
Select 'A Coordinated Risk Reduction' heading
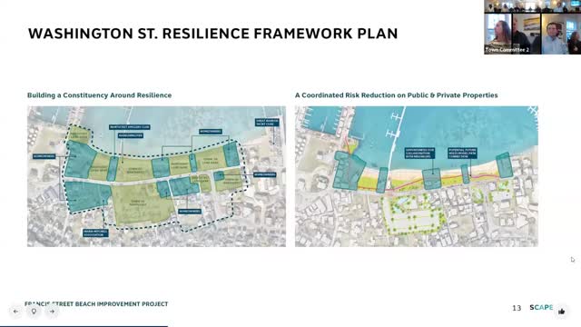coord(396,95)
